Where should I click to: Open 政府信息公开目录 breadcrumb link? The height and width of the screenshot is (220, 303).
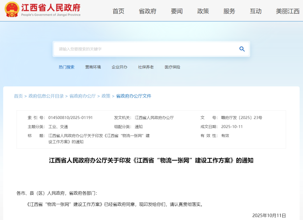click(x=46, y=96)
